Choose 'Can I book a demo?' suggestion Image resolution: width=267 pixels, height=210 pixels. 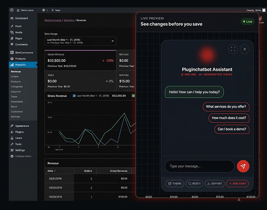232,129
